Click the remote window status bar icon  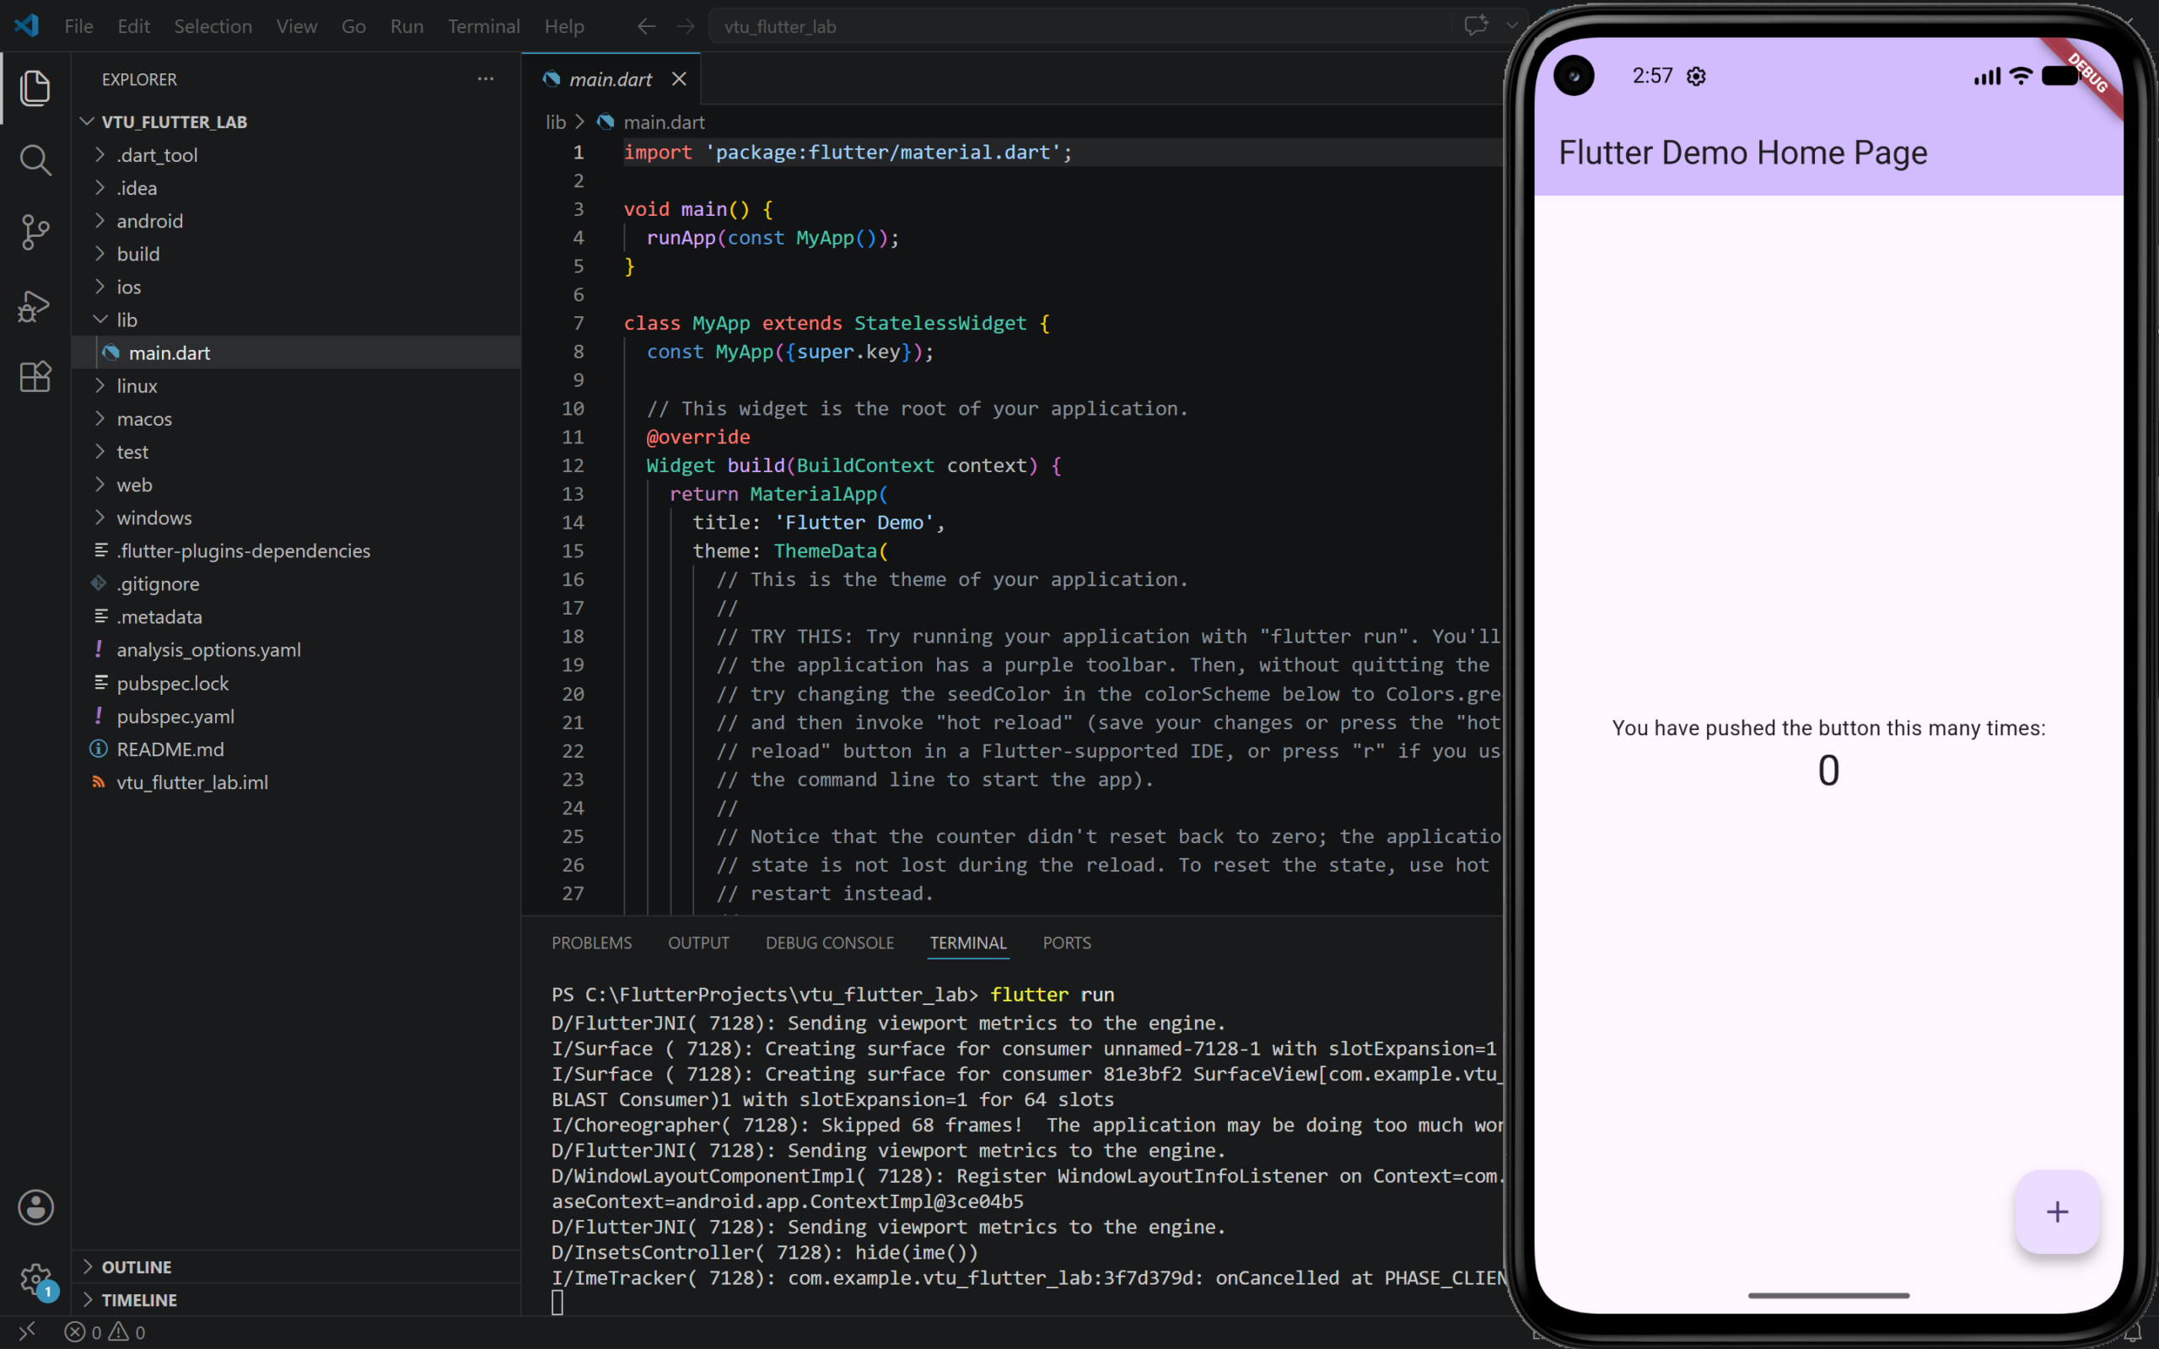point(27,1331)
